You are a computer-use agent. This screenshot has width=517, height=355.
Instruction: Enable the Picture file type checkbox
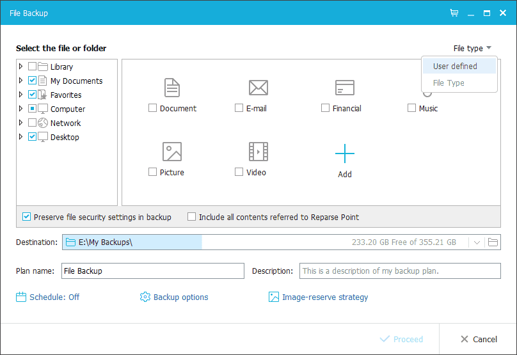152,171
